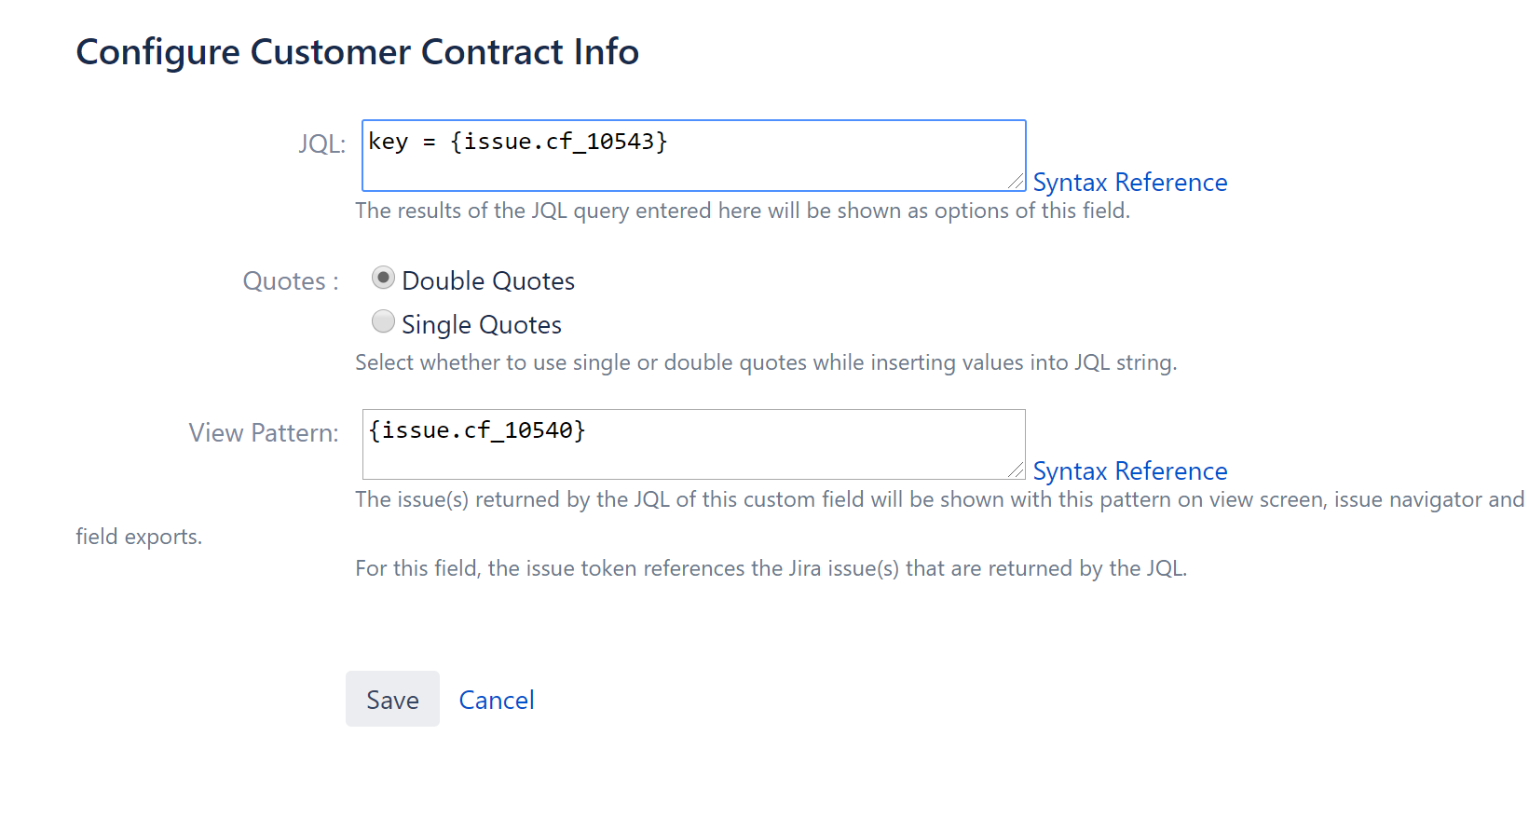Cancel the configuration changes
This screenshot has height=831, width=1529.
pos(496,699)
